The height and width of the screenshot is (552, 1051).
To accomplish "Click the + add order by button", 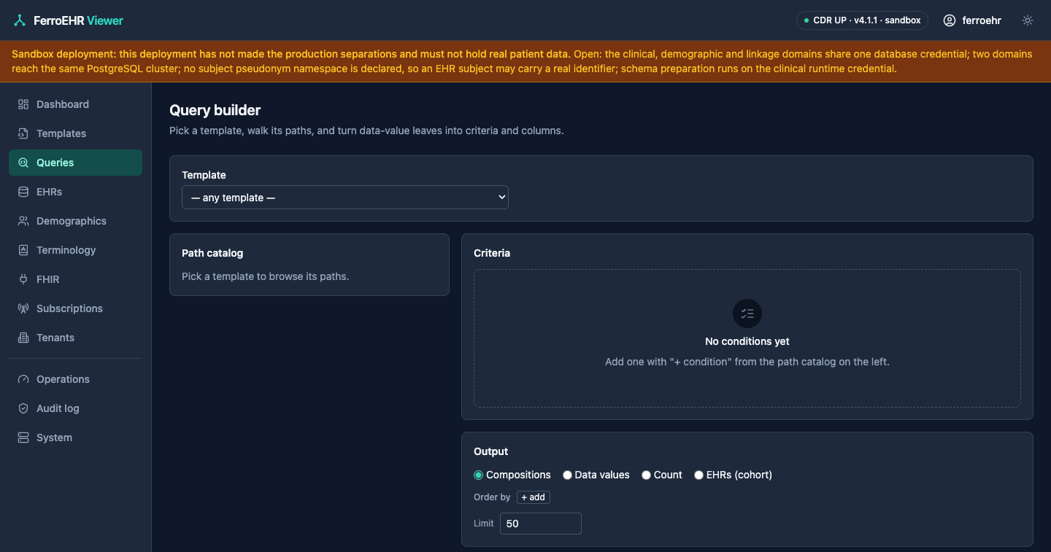I will coord(534,497).
